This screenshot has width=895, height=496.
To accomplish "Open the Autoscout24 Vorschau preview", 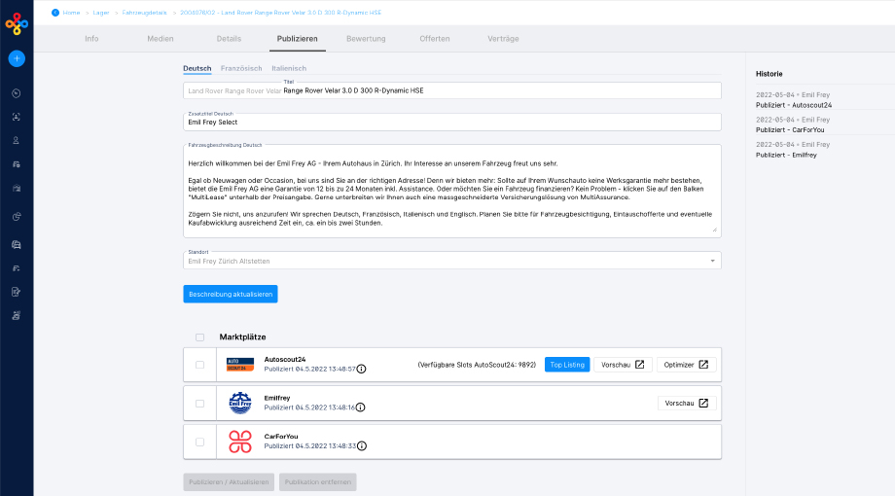I will pyautogui.click(x=623, y=365).
